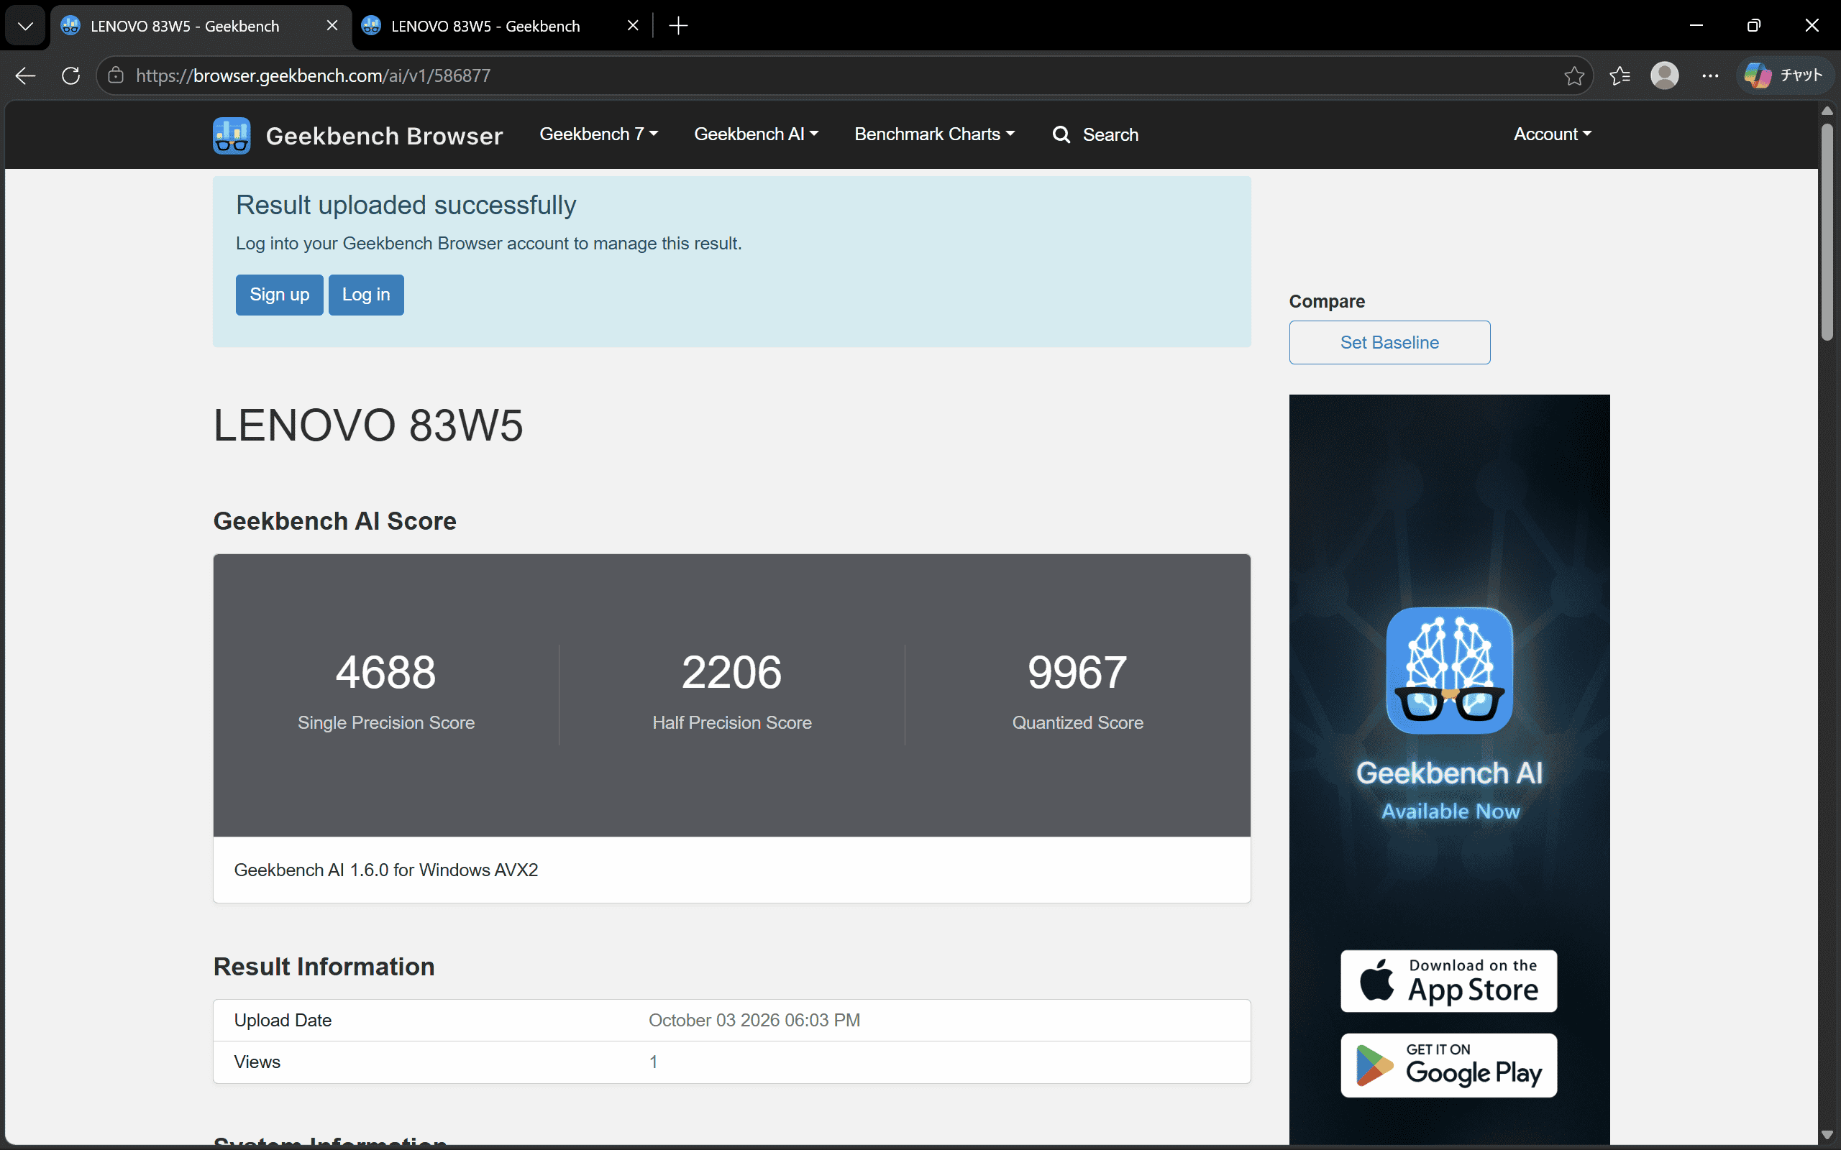The height and width of the screenshot is (1150, 1841).
Task: Click the Geekbench Browser logo icon
Action: [232, 135]
